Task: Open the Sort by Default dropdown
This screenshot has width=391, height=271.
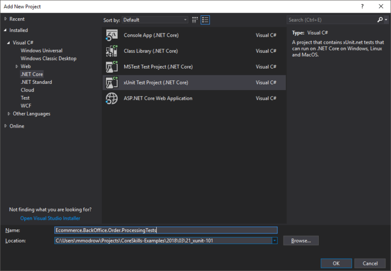Action: (x=155, y=20)
